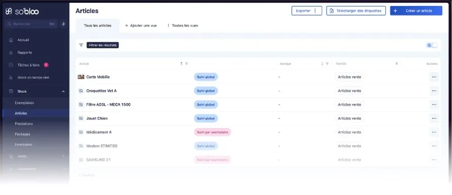Open the Jouet Chien article
The height and width of the screenshot is (195, 452).
(97, 118)
